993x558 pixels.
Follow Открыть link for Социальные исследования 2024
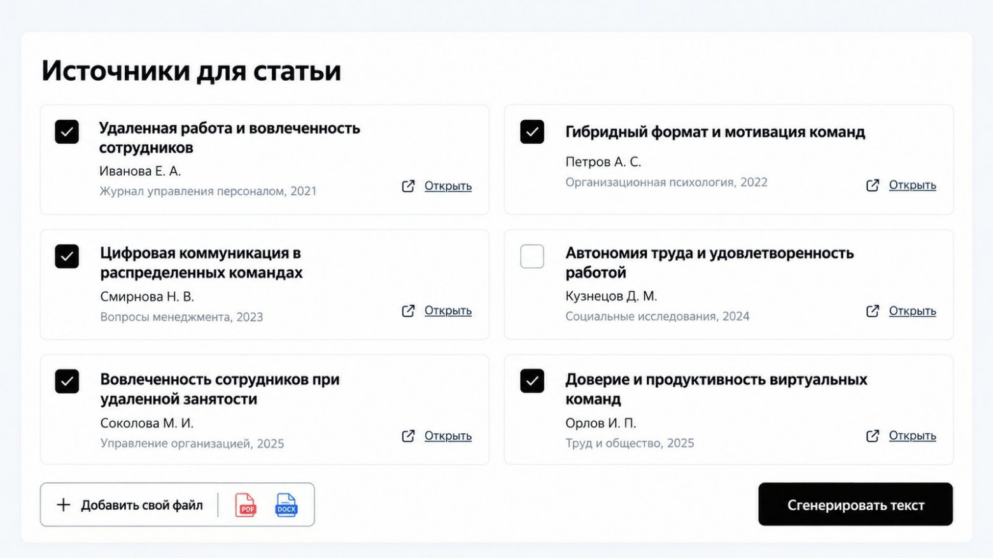pyautogui.click(x=912, y=310)
